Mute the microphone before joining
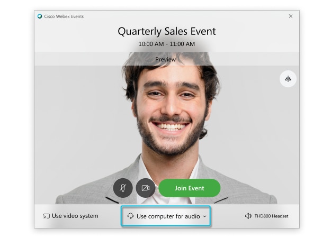331x238 pixels. click(x=123, y=188)
